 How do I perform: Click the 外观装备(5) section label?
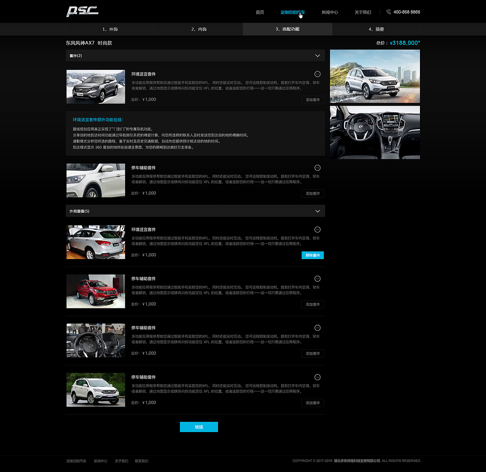[x=79, y=211]
